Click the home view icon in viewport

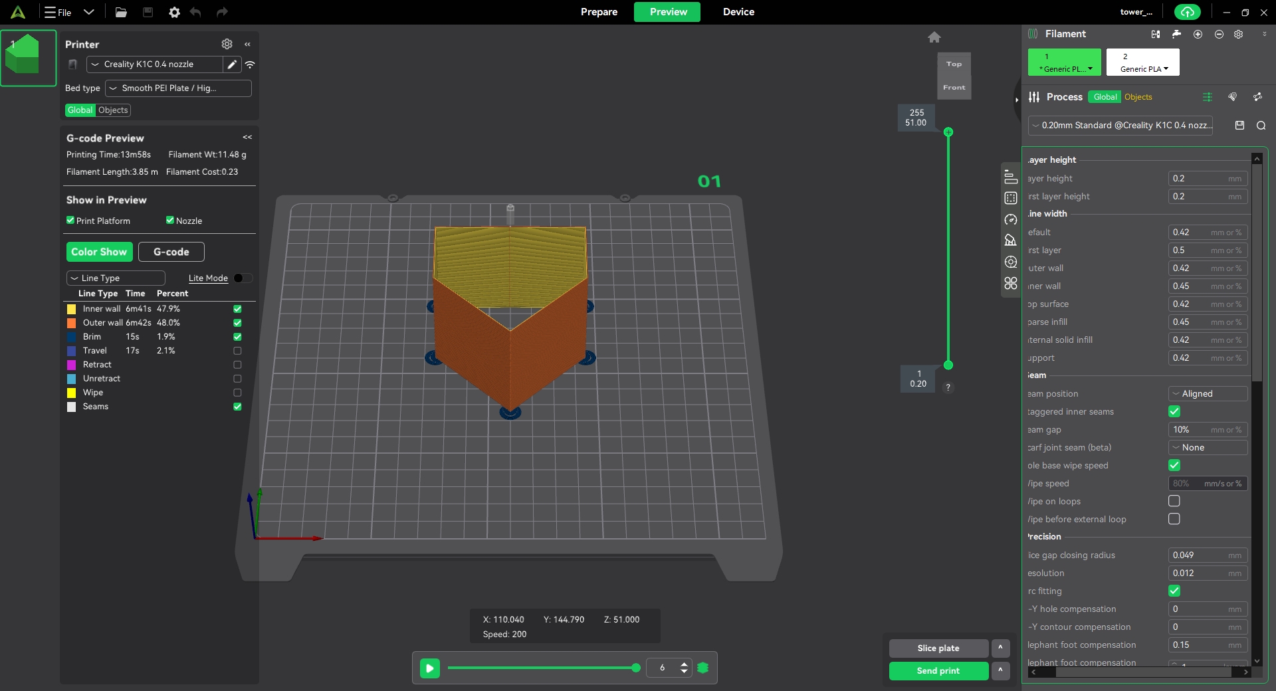click(934, 37)
